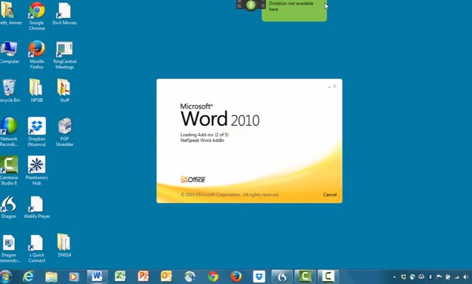Switch to white Camtasia Recorder taskbar button
Screen dimensions: 472x284
click(x=328, y=276)
